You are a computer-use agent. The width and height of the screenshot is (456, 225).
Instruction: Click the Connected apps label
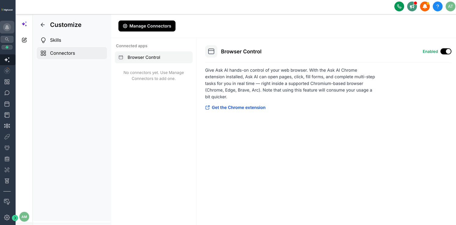click(x=132, y=46)
